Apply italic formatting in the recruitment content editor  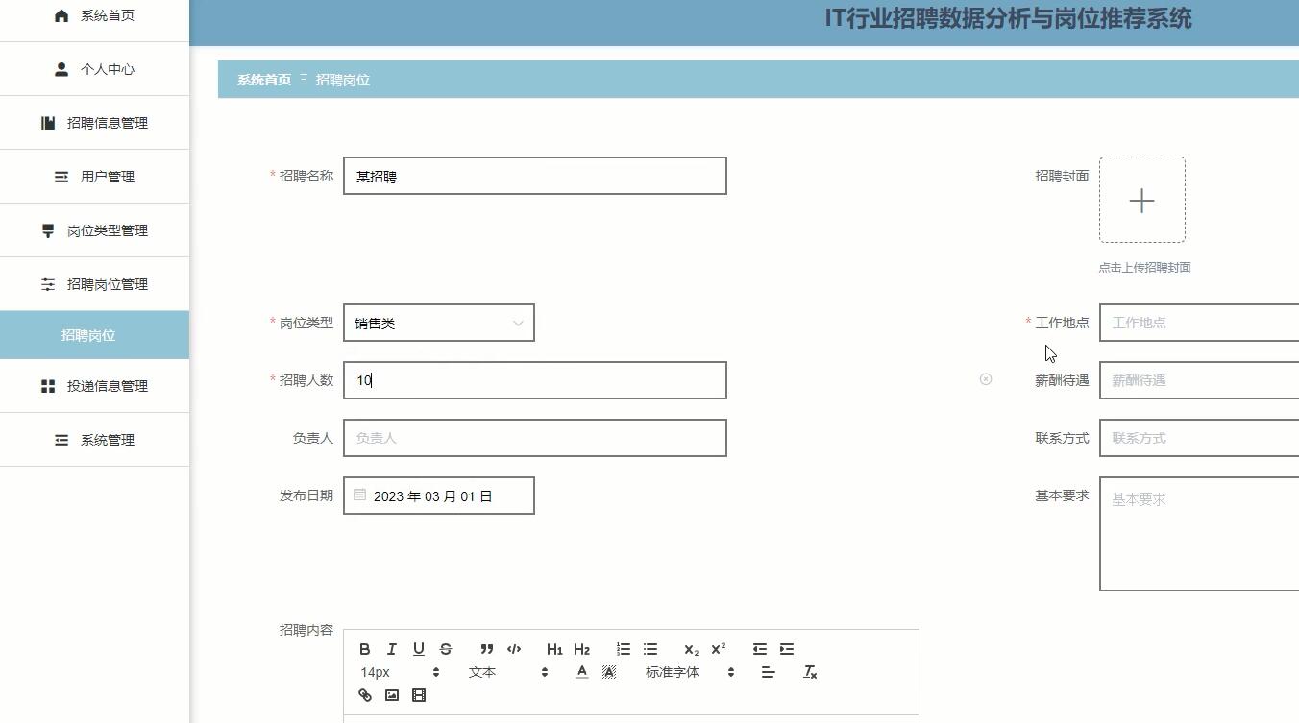391,648
